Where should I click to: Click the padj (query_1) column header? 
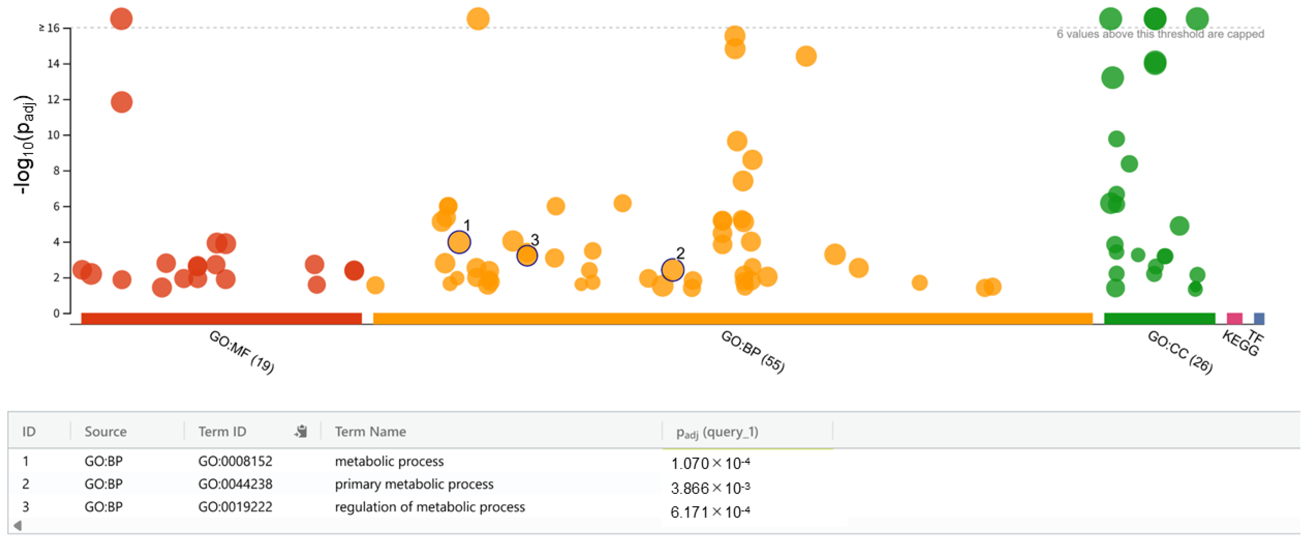point(717,433)
